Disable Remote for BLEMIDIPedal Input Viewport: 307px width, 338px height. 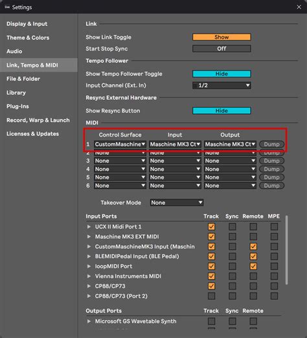253,256
